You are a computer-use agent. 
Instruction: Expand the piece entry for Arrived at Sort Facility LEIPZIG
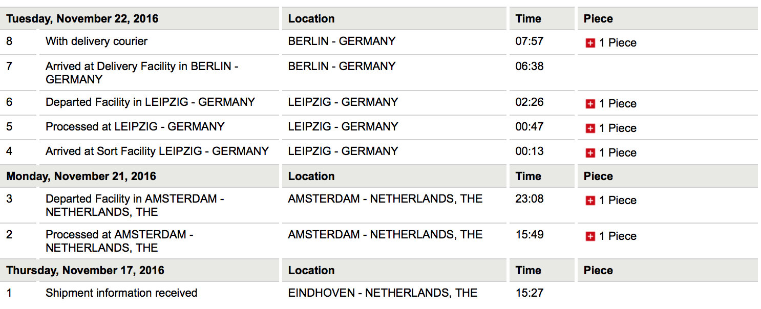coord(590,153)
